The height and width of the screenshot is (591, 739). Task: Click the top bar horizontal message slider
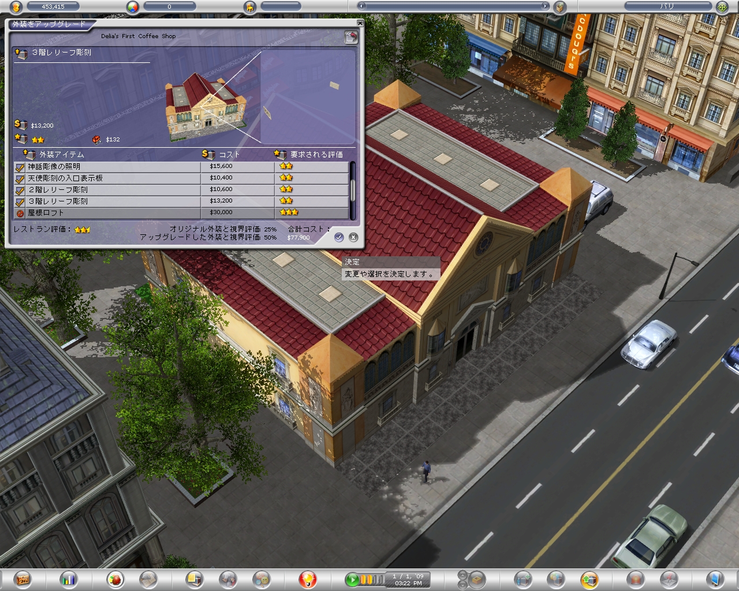click(453, 6)
